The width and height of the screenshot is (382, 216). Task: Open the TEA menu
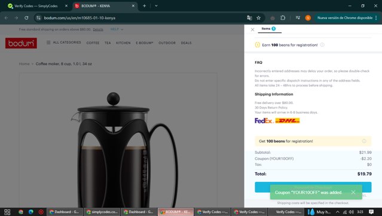pos(108,43)
